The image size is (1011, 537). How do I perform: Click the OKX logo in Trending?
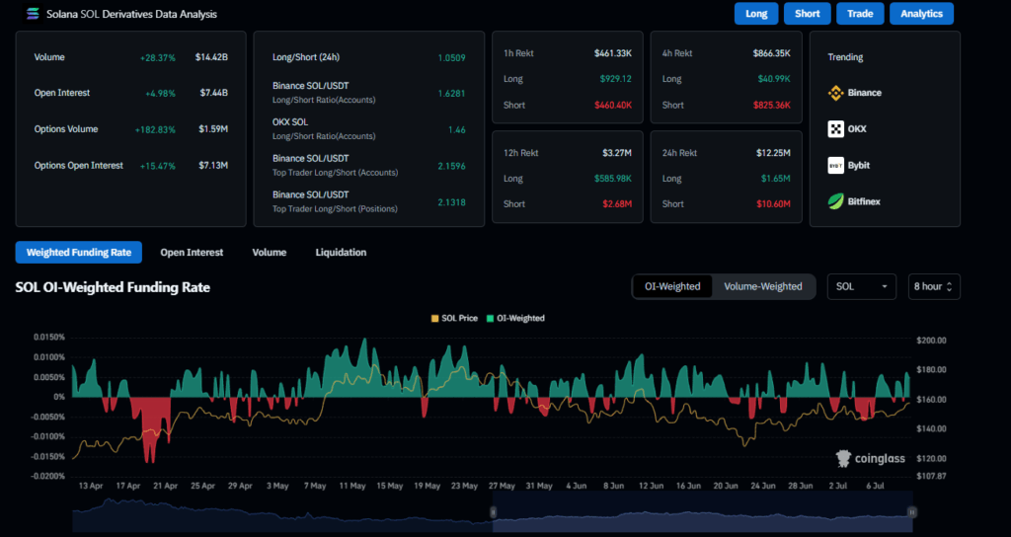click(835, 129)
